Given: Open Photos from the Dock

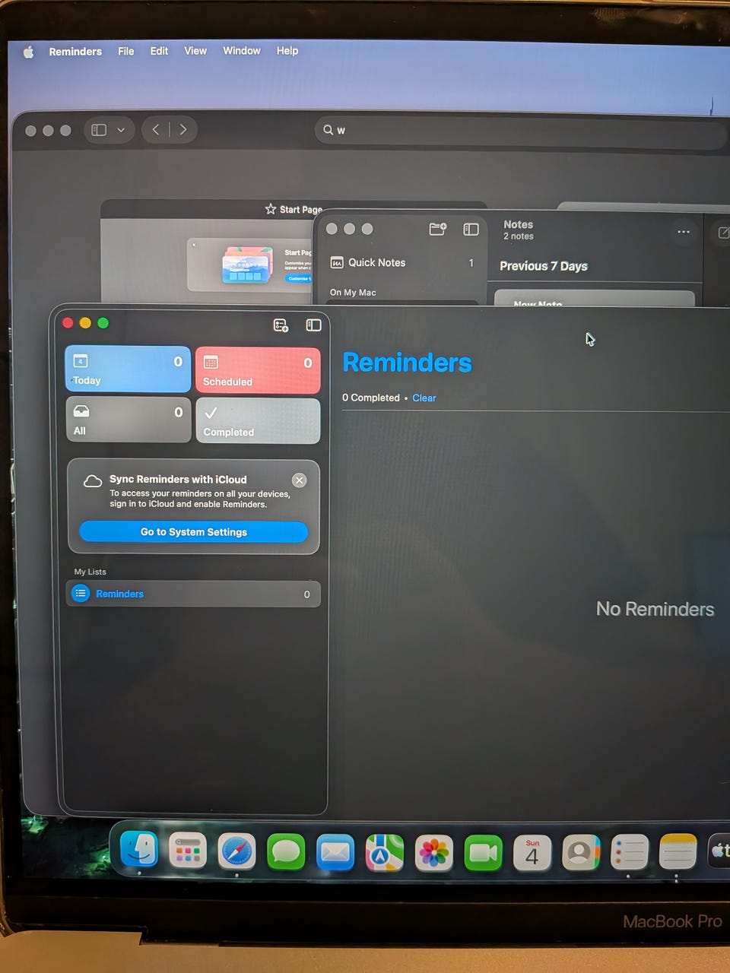Looking at the screenshot, I should (434, 853).
